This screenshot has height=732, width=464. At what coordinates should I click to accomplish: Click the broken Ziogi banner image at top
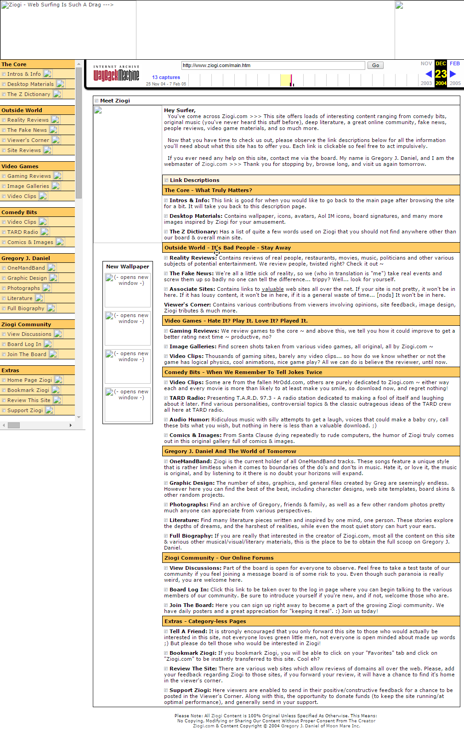[68, 30]
